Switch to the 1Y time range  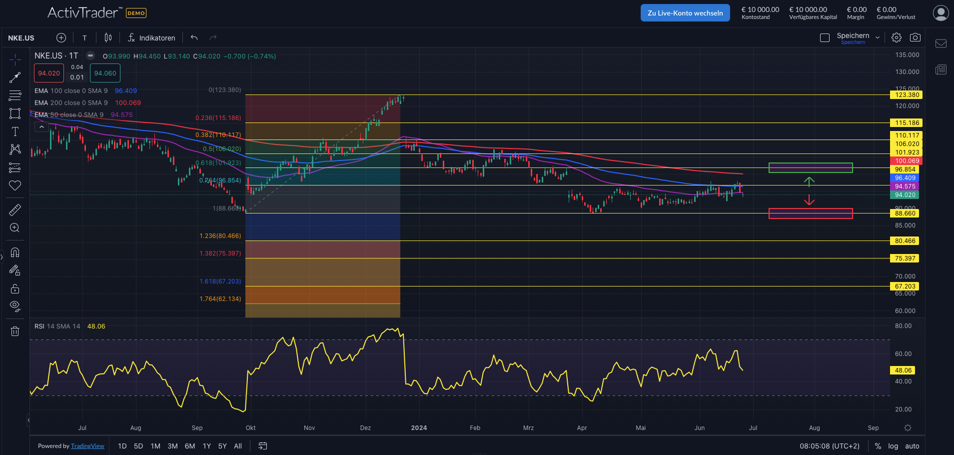pos(206,446)
